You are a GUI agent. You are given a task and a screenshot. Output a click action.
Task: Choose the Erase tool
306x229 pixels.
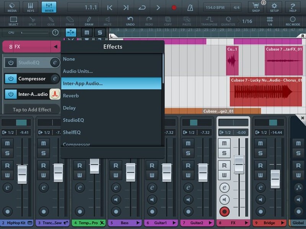[70, 21]
